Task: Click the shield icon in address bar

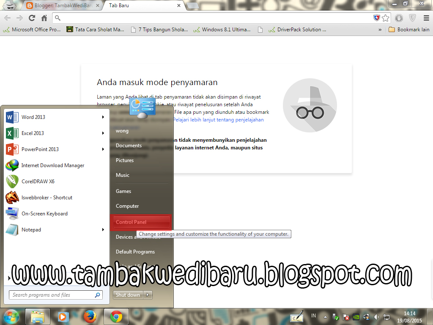Action: [377, 18]
